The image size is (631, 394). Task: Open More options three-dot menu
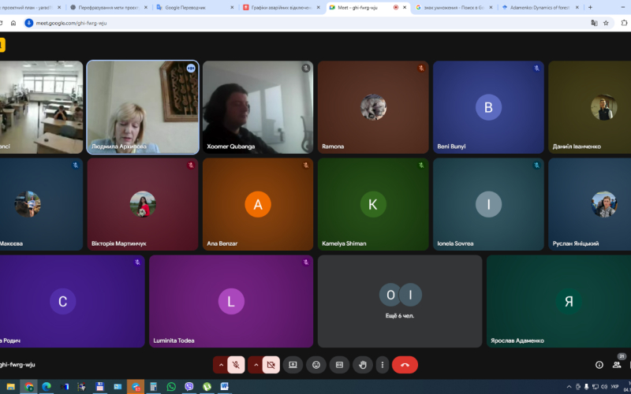(383, 365)
